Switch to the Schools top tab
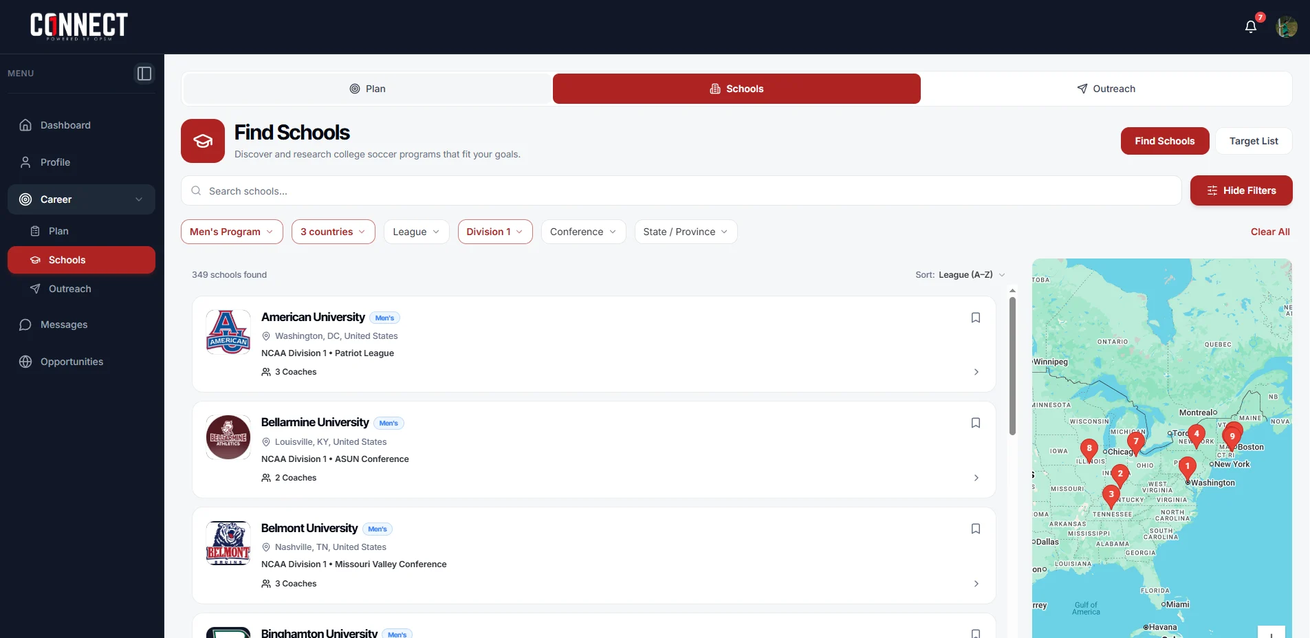The width and height of the screenshot is (1310, 638). (736, 89)
